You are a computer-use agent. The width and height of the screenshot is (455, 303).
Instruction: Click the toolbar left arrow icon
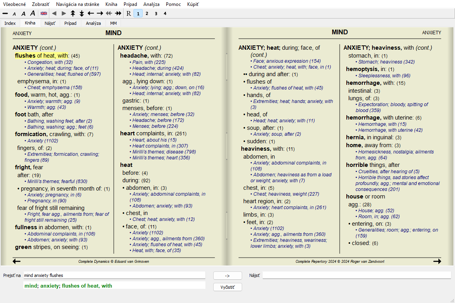tap(91, 13)
